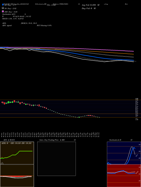Select the 'Stochastics: 42.8' readout
141x187 pixels.
(x=9, y=14)
